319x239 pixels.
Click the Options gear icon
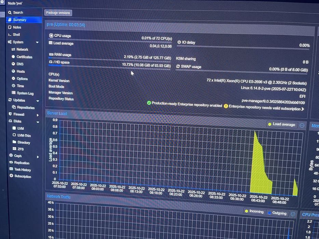click(13, 78)
